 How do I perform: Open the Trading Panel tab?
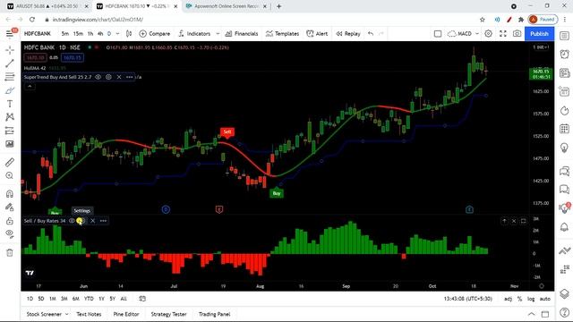click(x=215, y=314)
